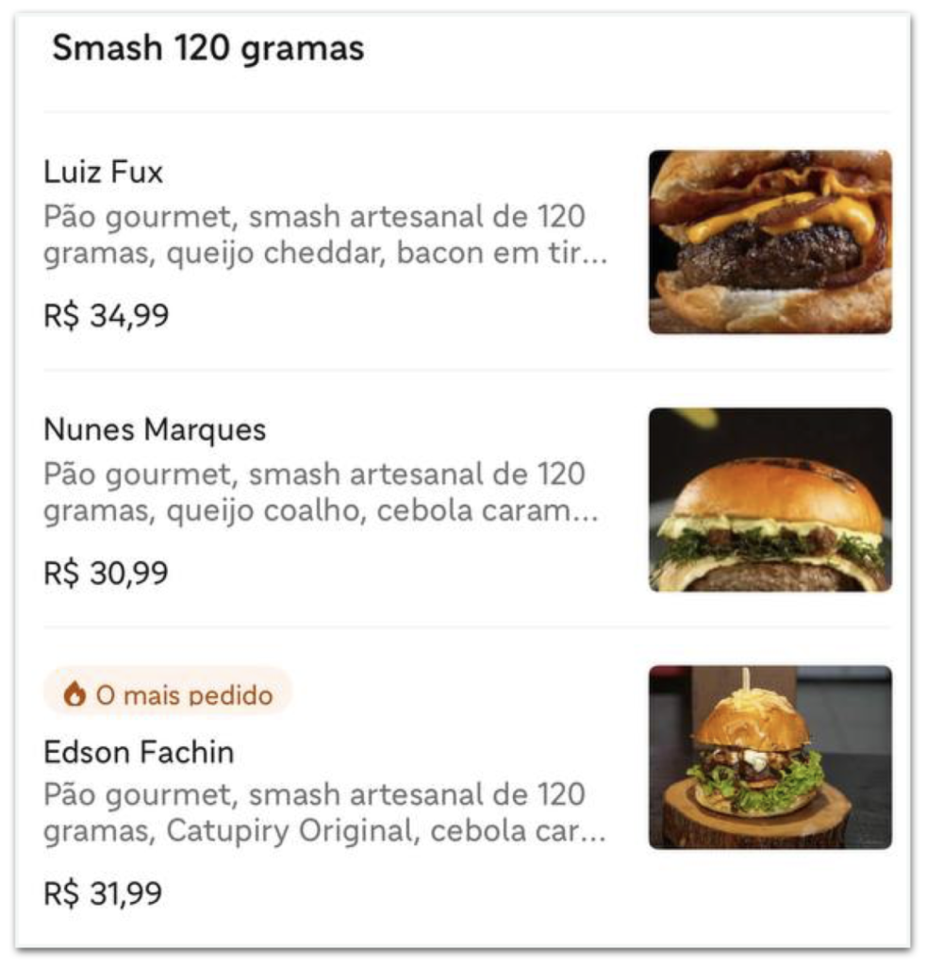Expand the truncated Luiz Fux description
This screenshot has width=927, height=966.
[325, 235]
